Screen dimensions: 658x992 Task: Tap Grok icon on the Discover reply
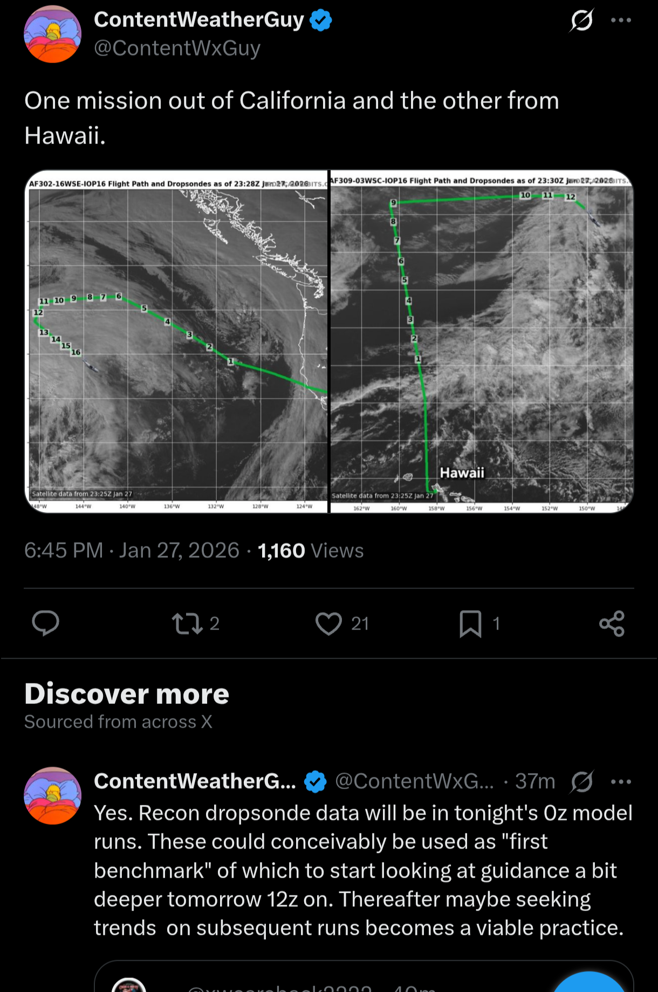pyautogui.click(x=582, y=782)
